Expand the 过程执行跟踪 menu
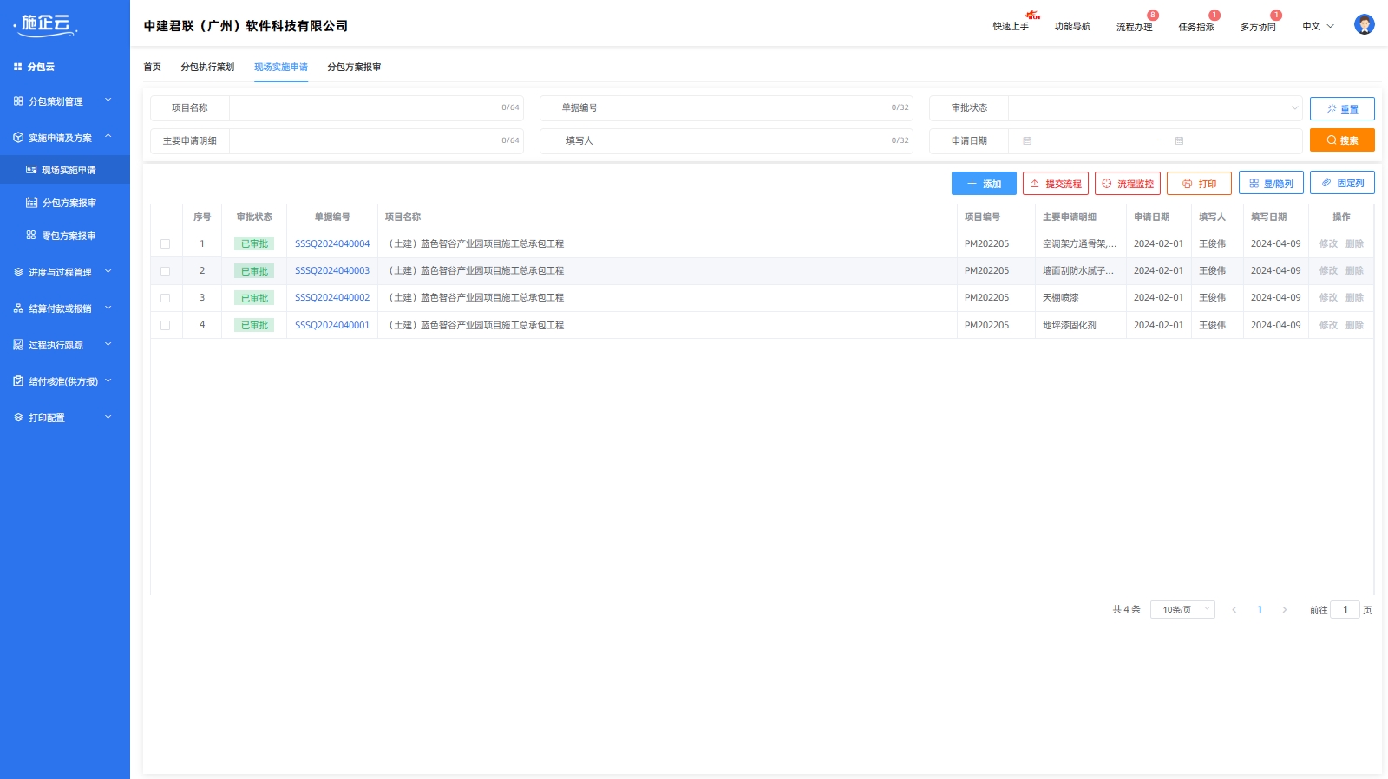The height and width of the screenshot is (779, 1388). click(x=108, y=344)
